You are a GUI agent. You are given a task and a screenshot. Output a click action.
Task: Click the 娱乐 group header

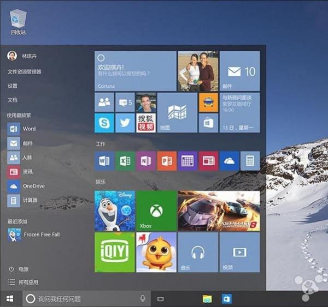tap(101, 182)
